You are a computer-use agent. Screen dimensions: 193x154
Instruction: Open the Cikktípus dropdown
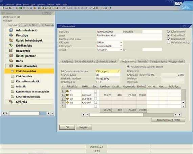121,42
